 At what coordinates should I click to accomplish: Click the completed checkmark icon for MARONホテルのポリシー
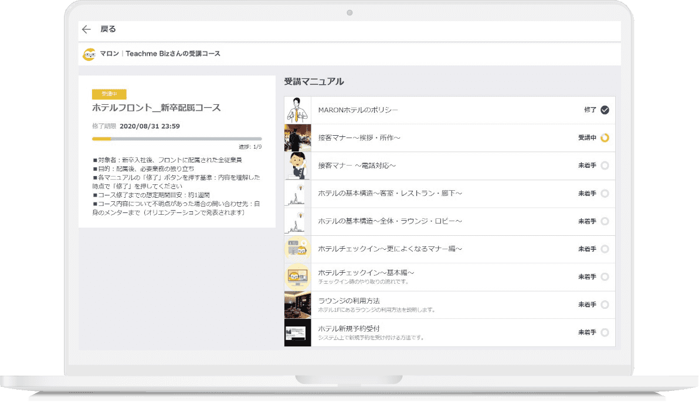click(605, 110)
